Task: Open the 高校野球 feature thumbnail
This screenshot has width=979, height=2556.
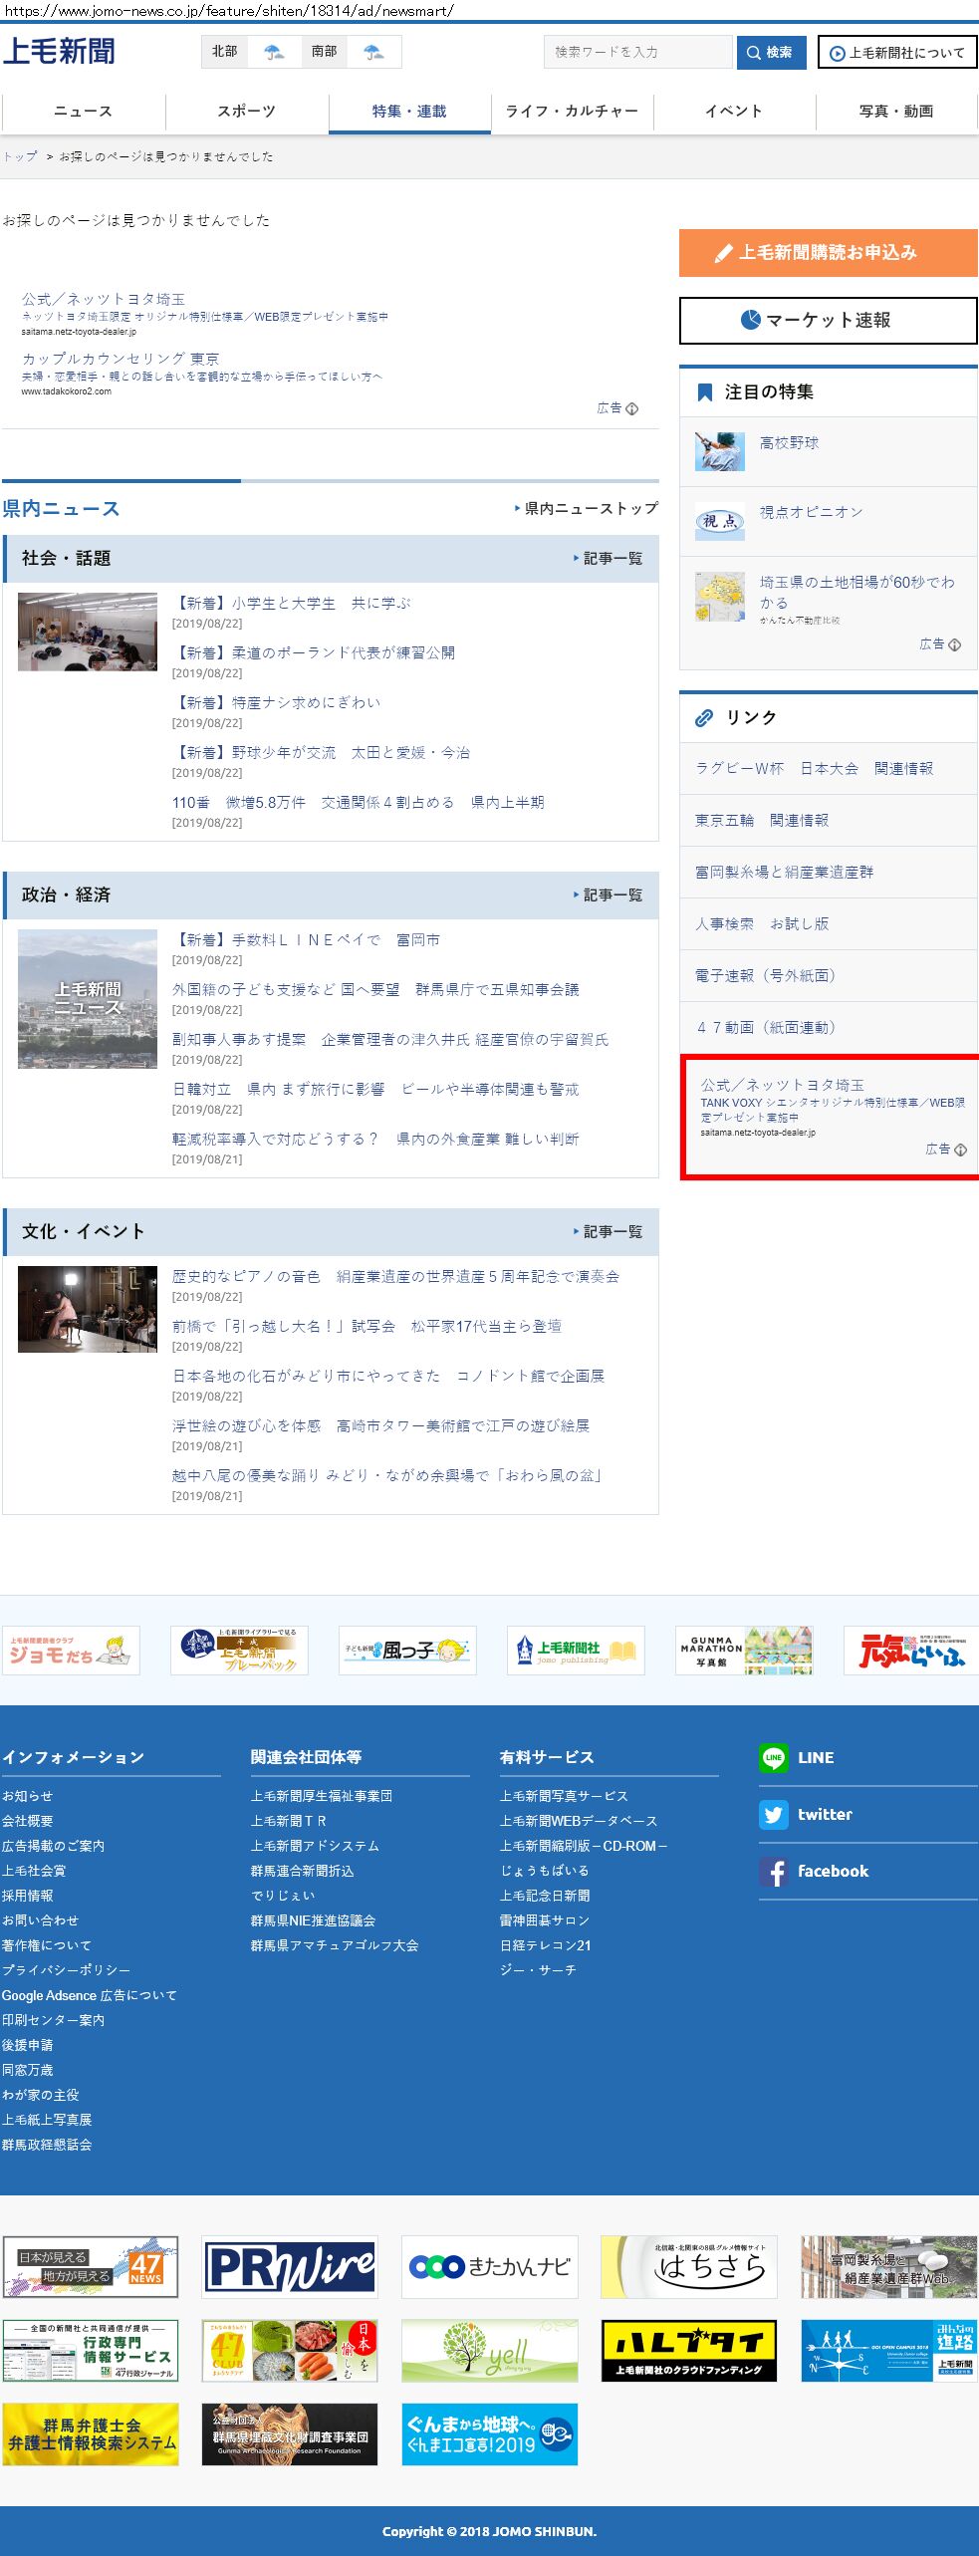Action: click(719, 451)
